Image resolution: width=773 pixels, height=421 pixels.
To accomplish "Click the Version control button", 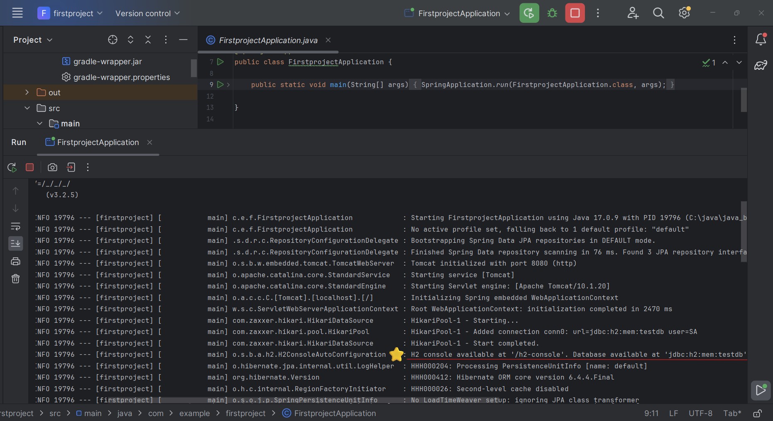I will point(147,13).
